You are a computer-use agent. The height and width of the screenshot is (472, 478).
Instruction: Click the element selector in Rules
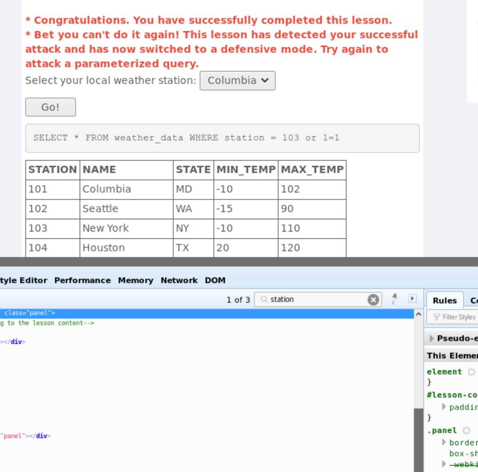pyautogui.click(x=444, y=371)
